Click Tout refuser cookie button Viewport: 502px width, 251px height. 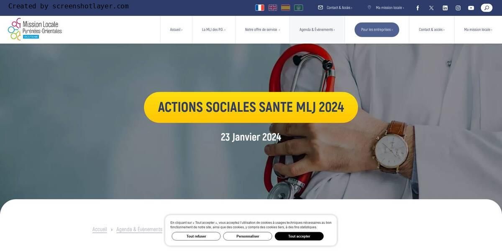(x=196, y=236)
